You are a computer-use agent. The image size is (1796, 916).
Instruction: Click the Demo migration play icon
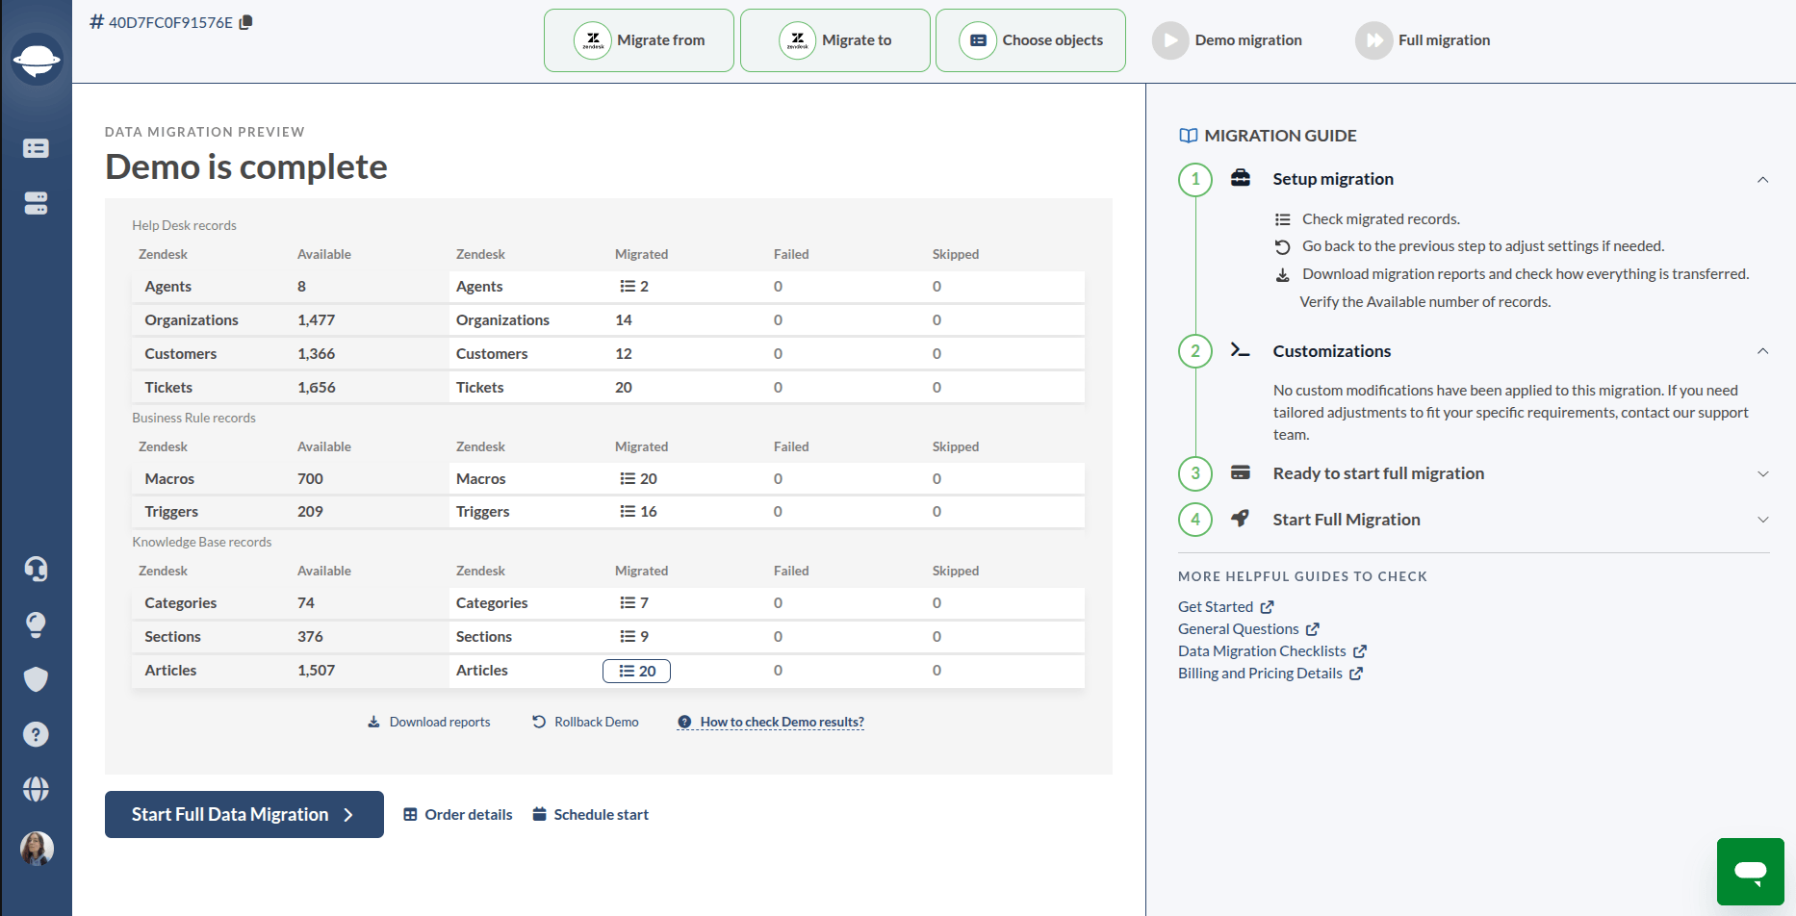click(1170, 40)
